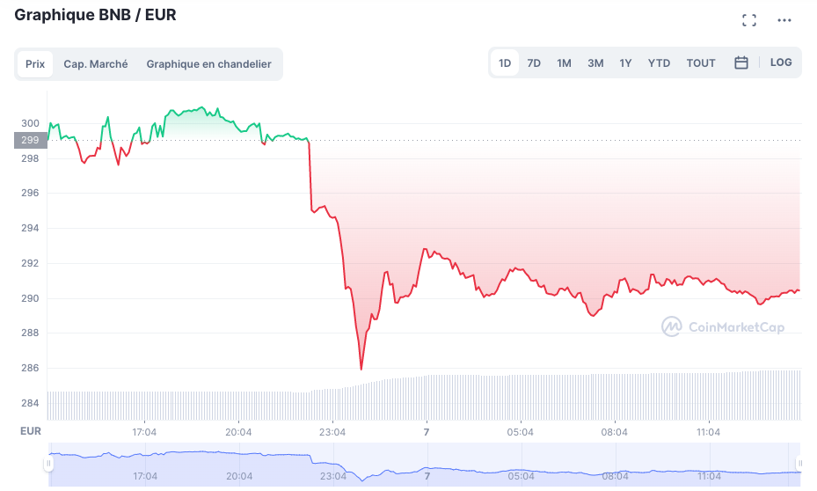The height and width of the screenshot is (491, 817).
Task: Select the 1M time range
Action: click(x=564, y=63)
